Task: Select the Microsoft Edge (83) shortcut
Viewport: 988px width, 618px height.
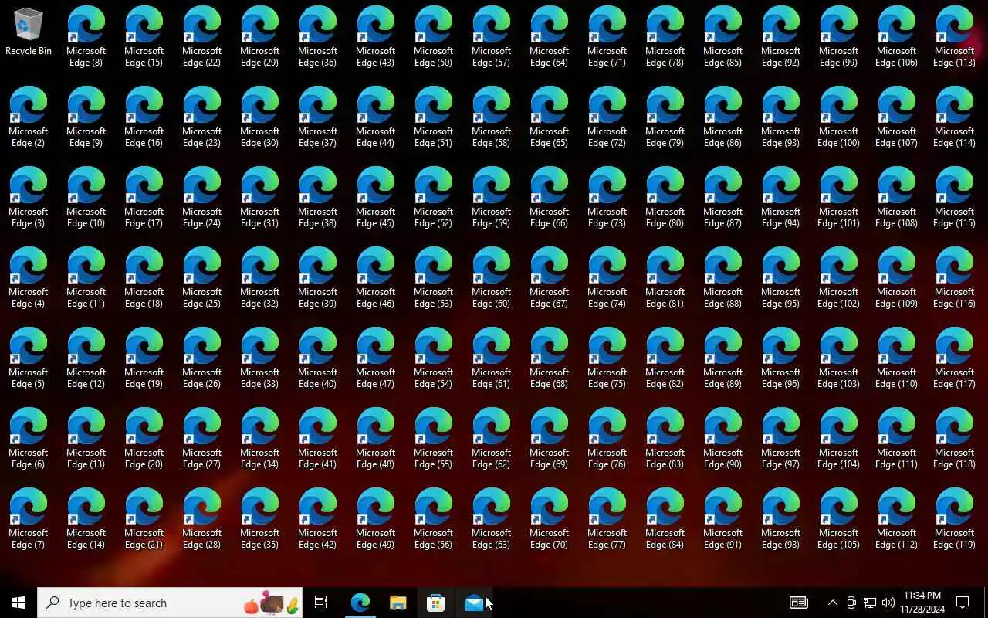Action: [665, 439]
